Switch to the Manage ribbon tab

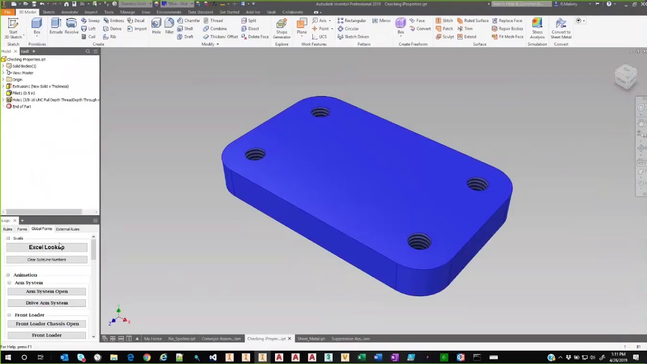click(x=127, y=12)
